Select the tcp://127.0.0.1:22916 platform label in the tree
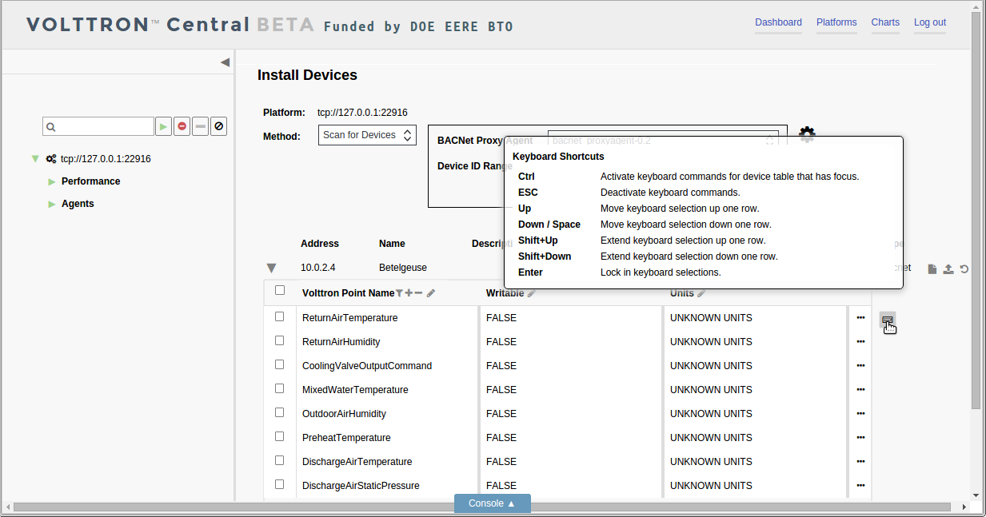 point(106,159)
